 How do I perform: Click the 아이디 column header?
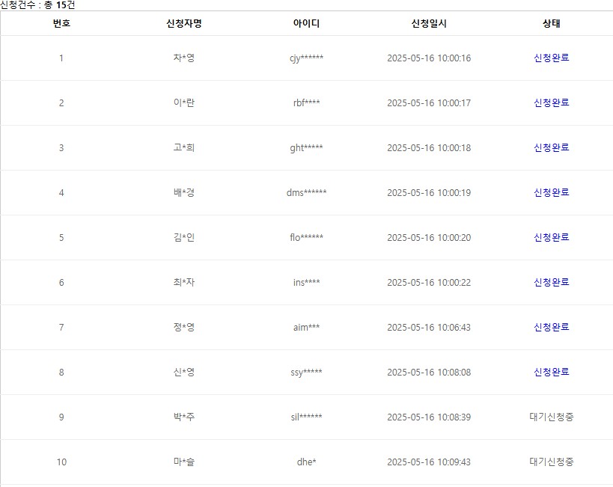point(306,23)
